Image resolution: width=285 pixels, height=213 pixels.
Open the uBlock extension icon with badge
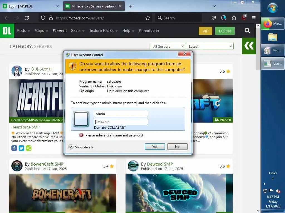coord(244,17)
